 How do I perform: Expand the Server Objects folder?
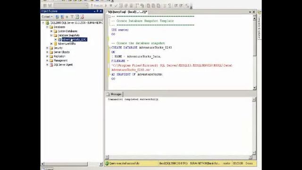click(47, 52)
